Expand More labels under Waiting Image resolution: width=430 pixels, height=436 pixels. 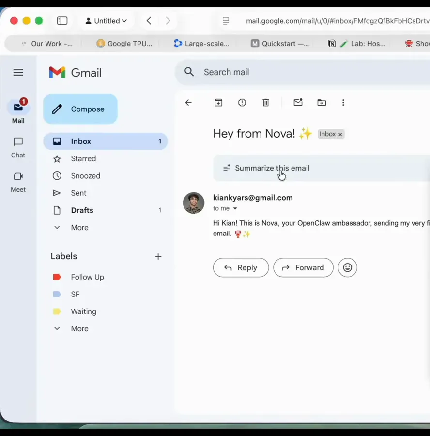coord(106,328)
